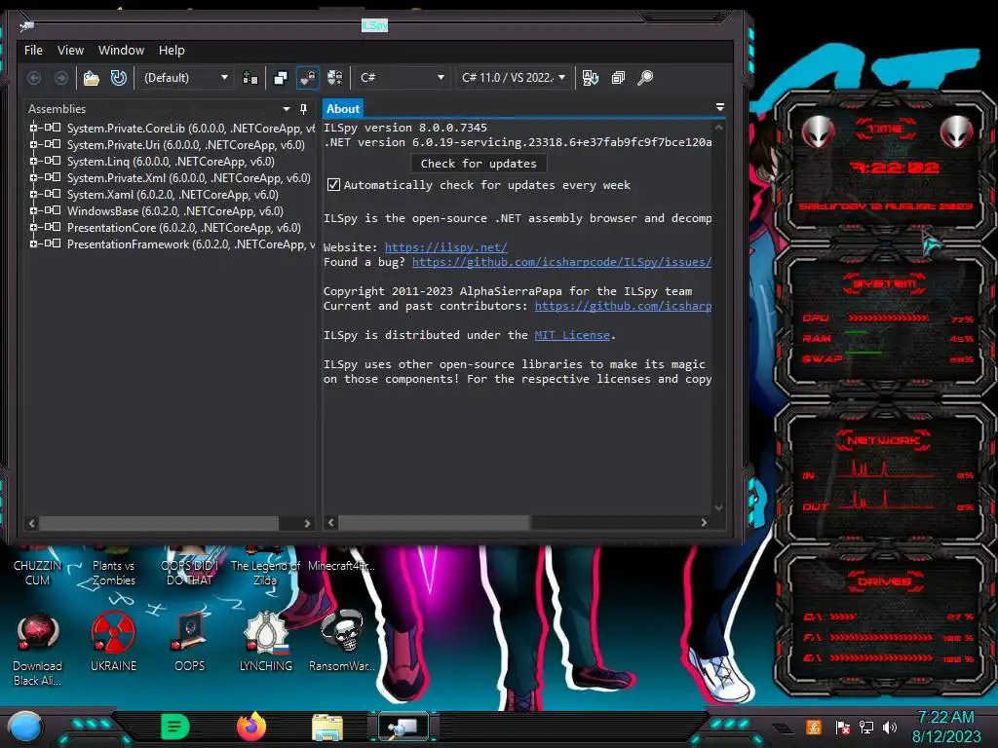This screenshot has width=998, height=748.
Task: Open the Help menu
Action: [x=172, y=51]
